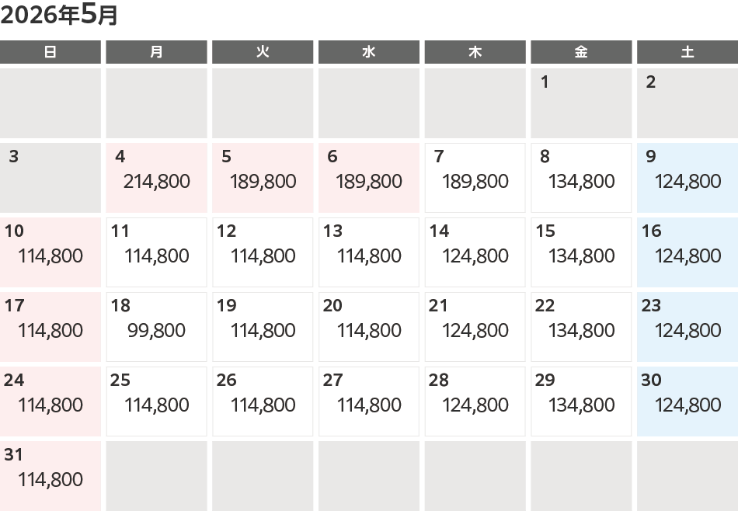
Task: Select Friday May 8 price
Action: (x=581, y=181)
